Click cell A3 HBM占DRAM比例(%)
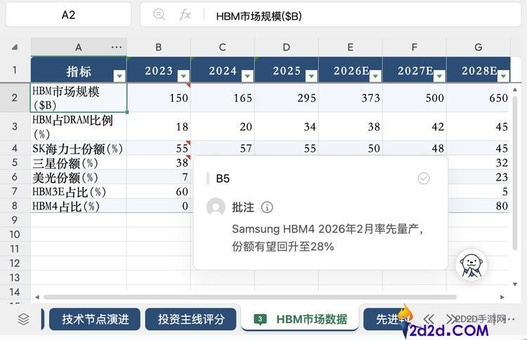 pyautogui.click(x=79, y=126)
